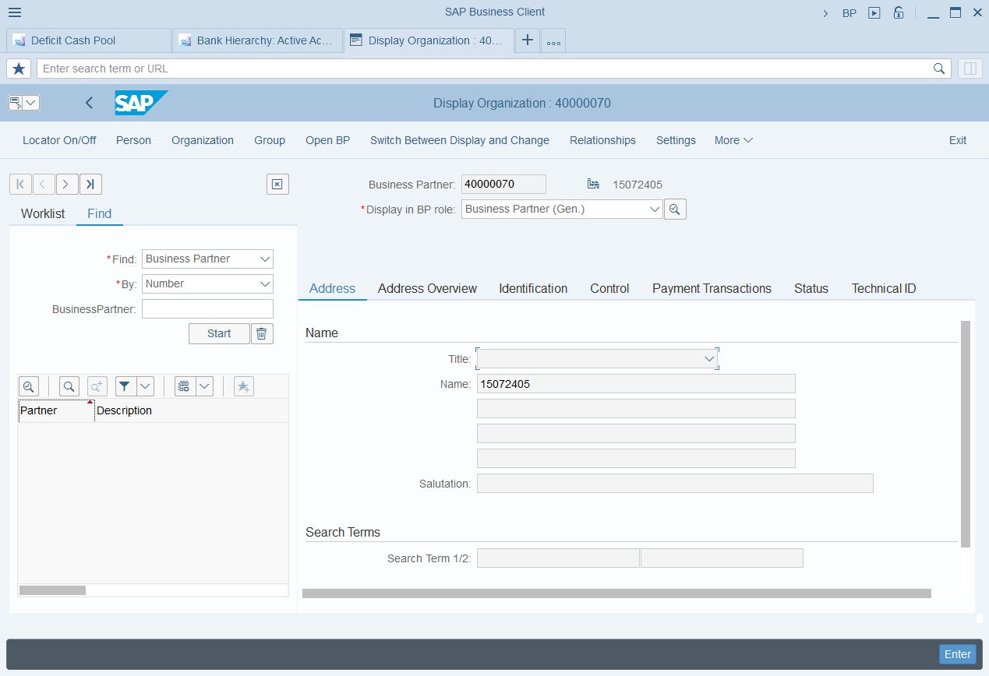Toggle Locator On/Off

[59, 140]
